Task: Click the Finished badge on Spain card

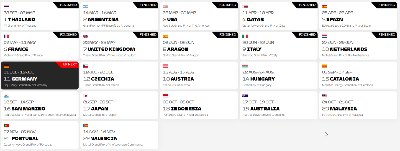Action: pyautogui.click(x=386, y=5)
